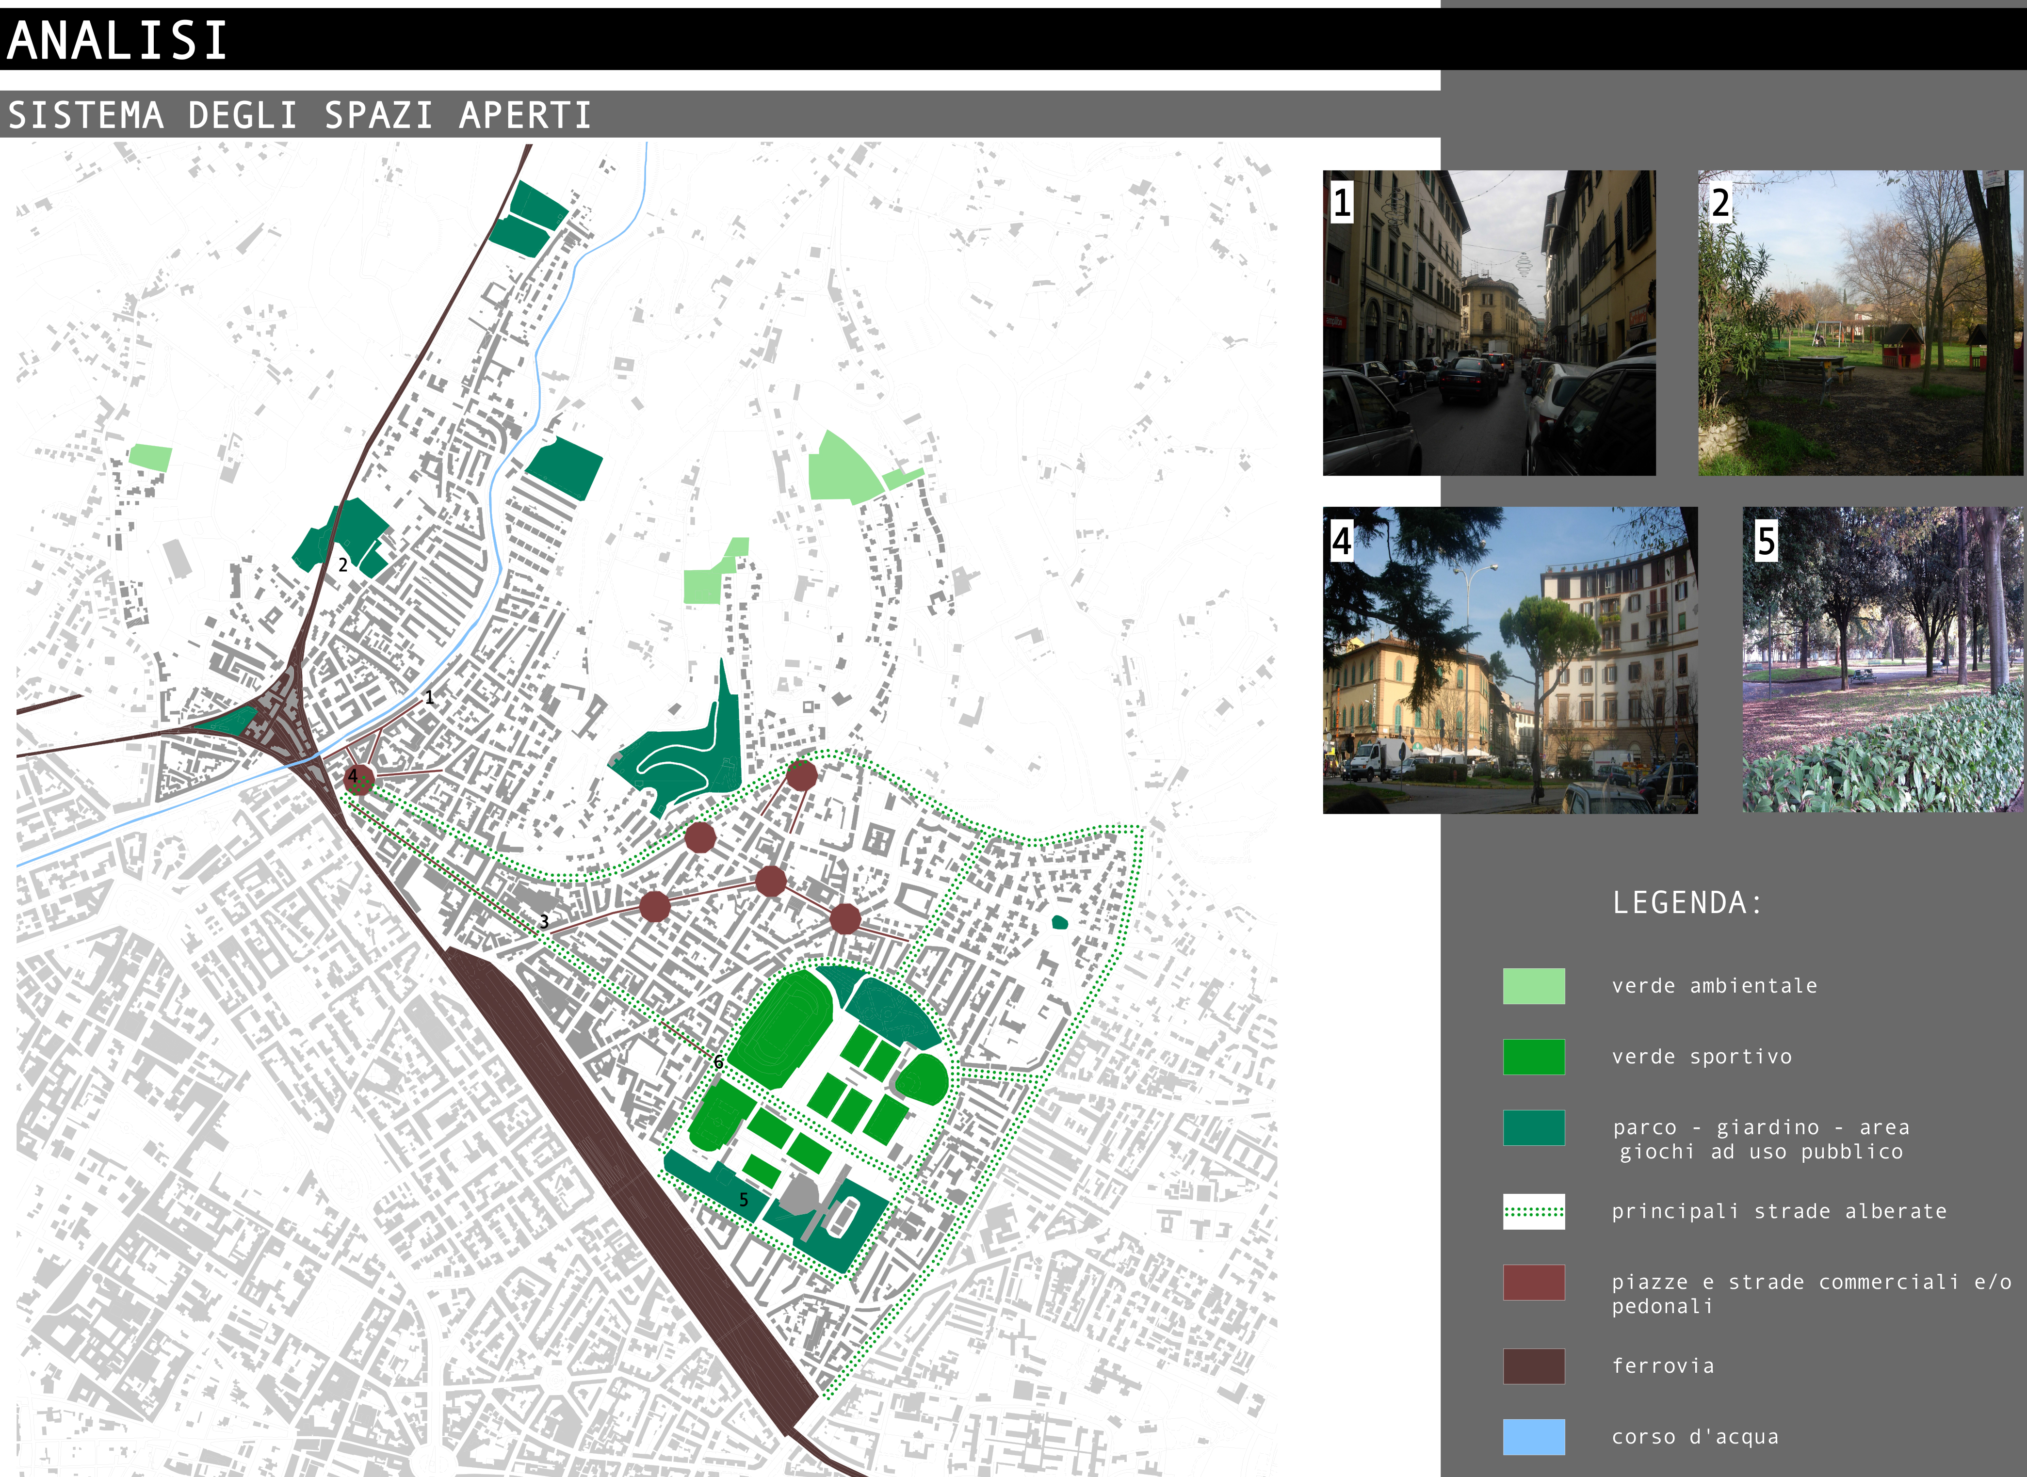
Task: Select the parco giardino teal legend swatch
Action: click(1533, 1127)
